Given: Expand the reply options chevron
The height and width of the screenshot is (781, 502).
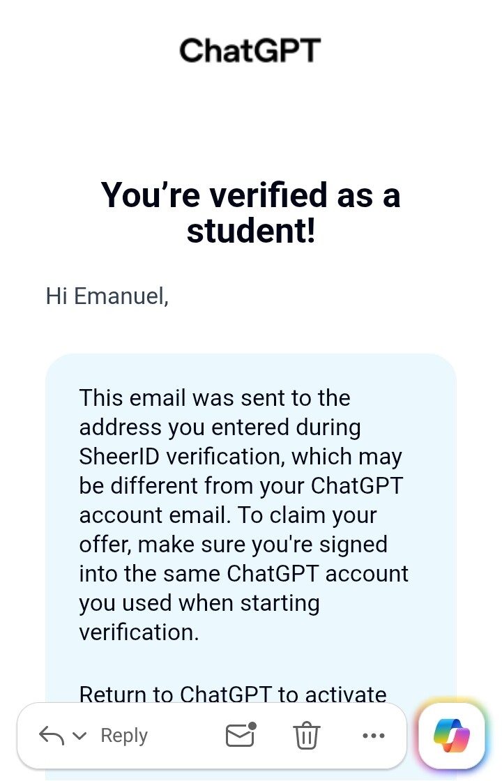Looking at the screenshot, I should (79, 736).
